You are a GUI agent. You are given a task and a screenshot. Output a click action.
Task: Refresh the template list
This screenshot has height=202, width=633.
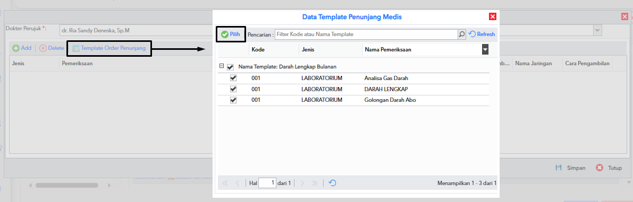(482, 34)
